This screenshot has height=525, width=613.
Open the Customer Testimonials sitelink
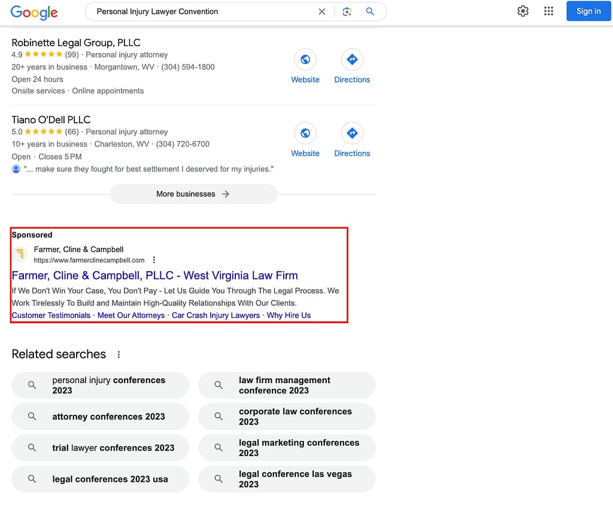51,315
